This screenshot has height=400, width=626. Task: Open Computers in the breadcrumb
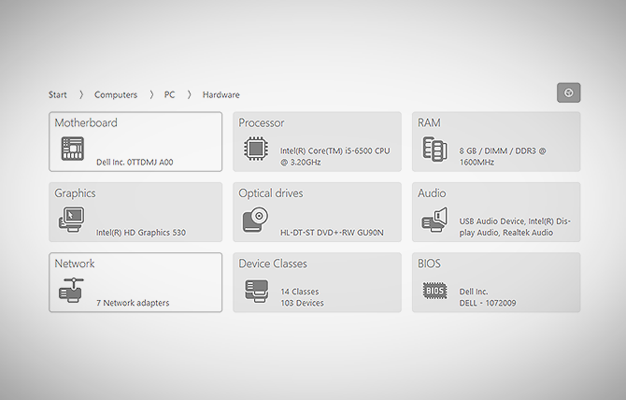click(x=116, y=94)
